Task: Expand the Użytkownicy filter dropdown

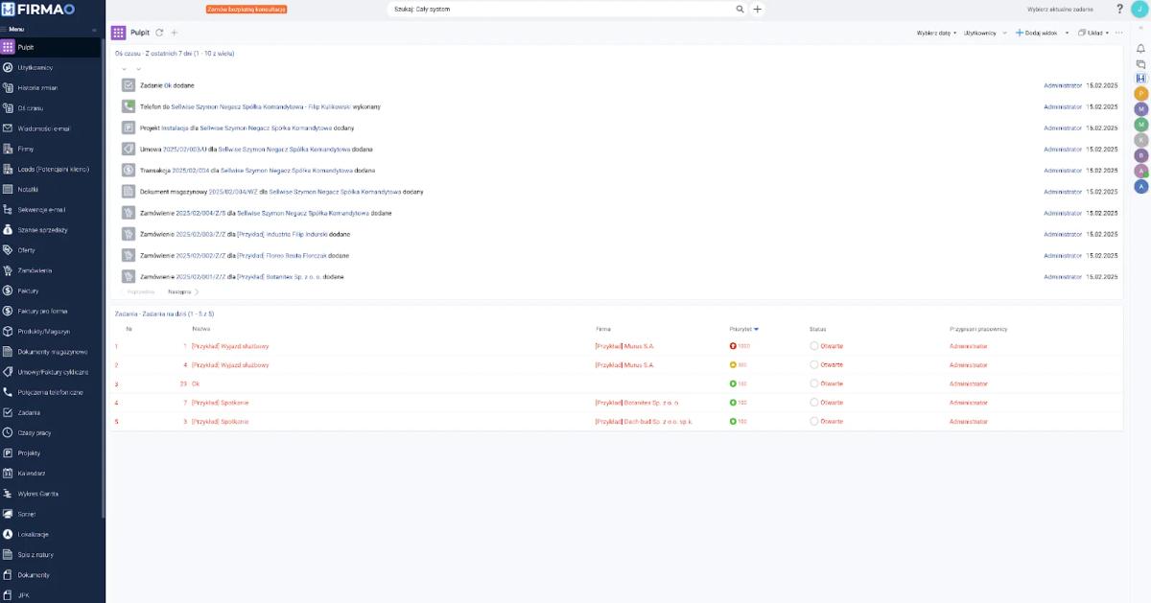Action: (985, 33)
